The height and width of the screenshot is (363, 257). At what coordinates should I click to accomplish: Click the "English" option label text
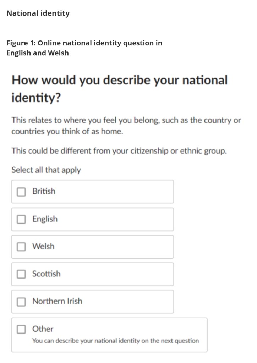click(x=45, y=219)
